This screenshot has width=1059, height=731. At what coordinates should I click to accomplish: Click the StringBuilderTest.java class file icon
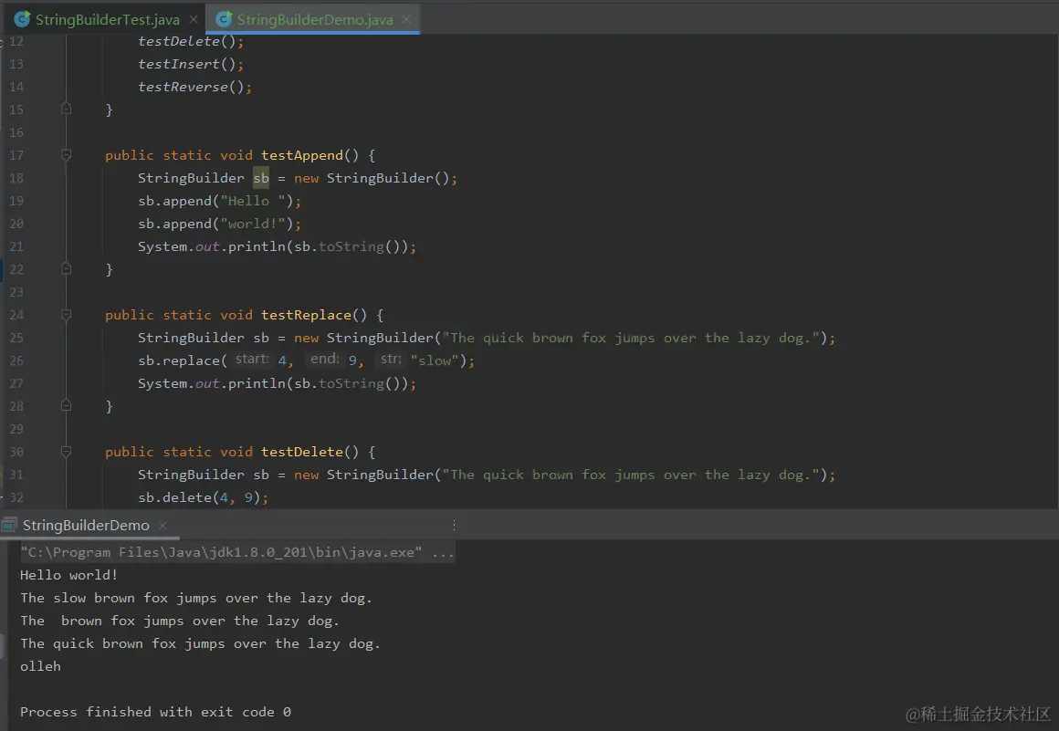click(22, 19)
